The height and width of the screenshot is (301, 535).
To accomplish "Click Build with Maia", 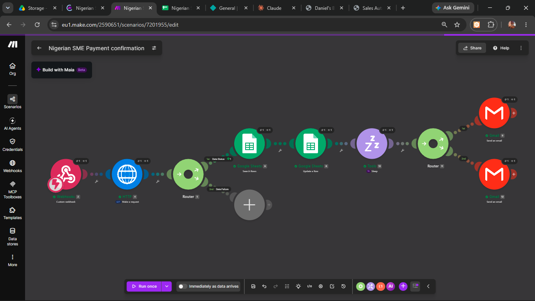I will tap(61, 70).
